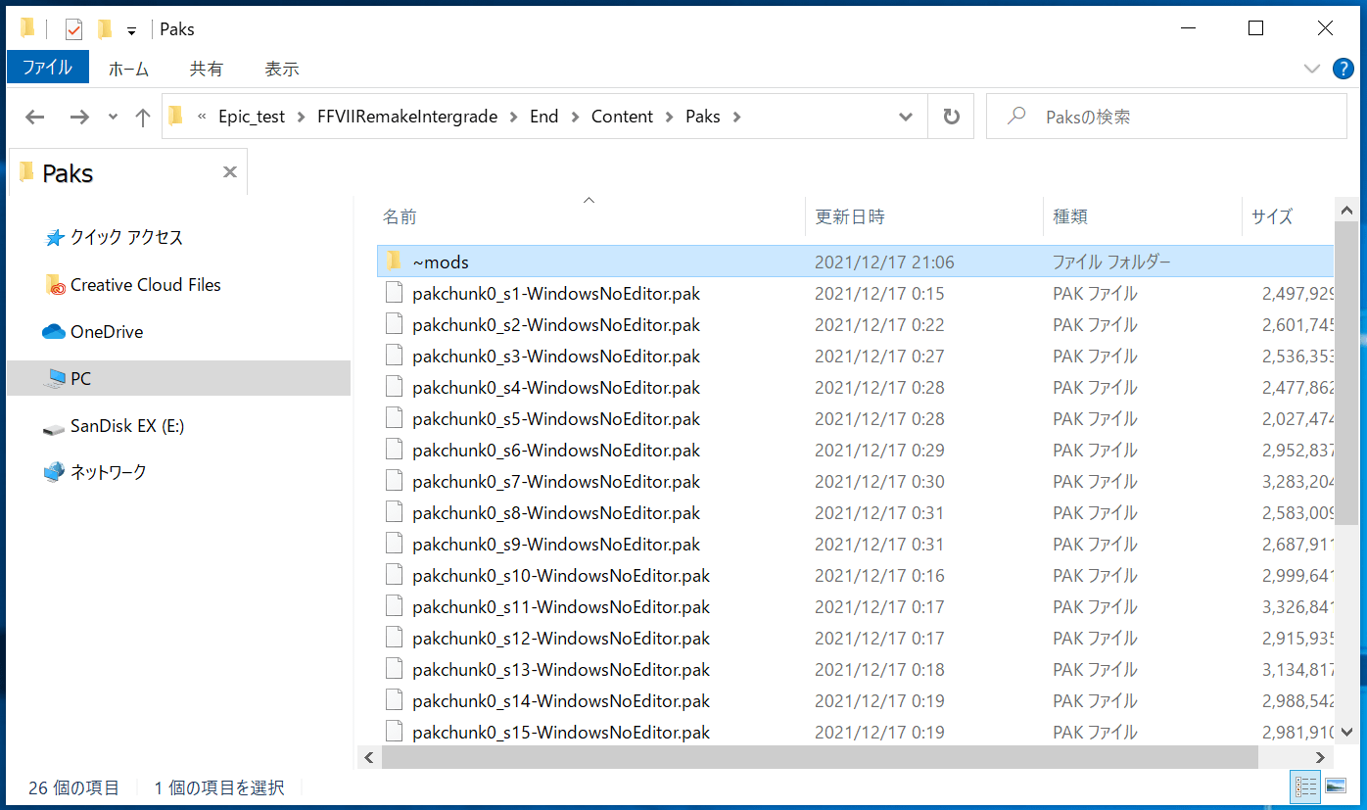
Task: Click the vertical scrollbar down arrow
Action: click(1346, 733)
